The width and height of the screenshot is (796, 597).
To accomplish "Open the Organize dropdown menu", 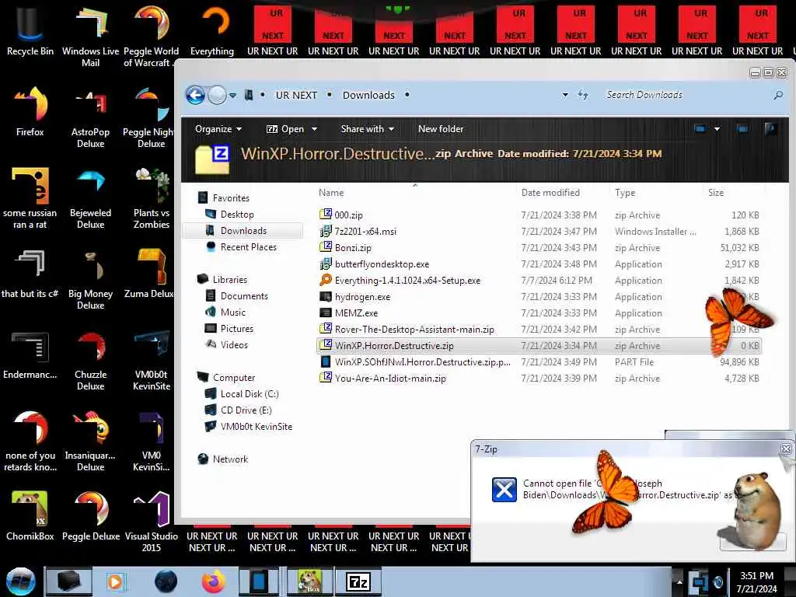I will coord(218,129).
